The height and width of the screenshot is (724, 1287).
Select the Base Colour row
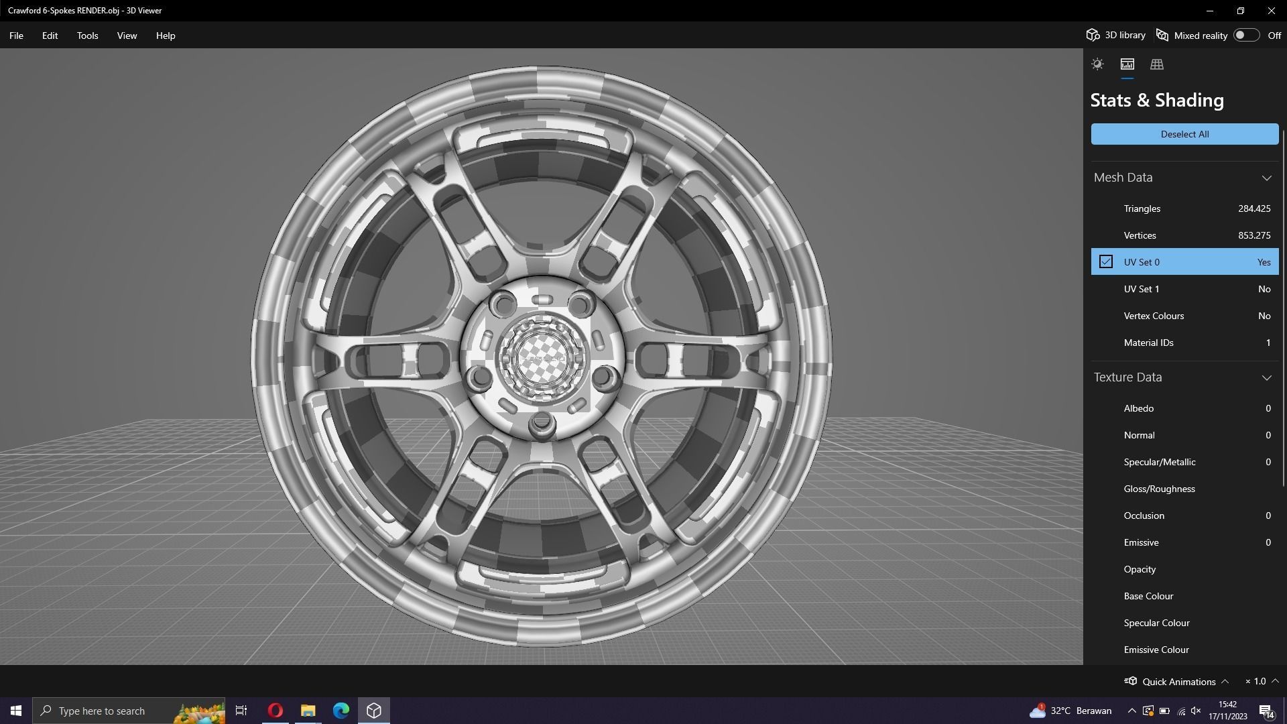pyautogui.click(x=1184, y=596)
